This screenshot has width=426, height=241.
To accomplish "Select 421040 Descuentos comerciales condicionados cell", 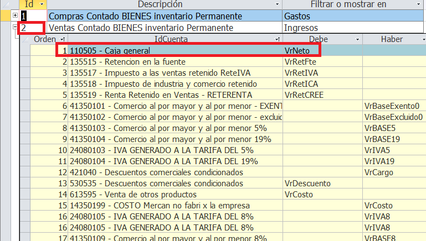I will click(x=175, y=172).
